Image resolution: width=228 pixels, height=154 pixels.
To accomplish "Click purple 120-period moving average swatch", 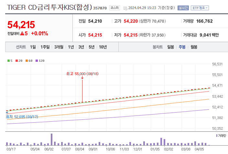I will click(x=37, y=60).
